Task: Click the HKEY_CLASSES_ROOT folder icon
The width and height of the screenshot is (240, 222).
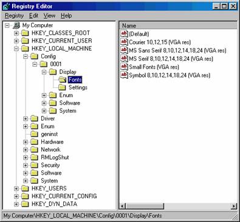Action: coord(25,33)
